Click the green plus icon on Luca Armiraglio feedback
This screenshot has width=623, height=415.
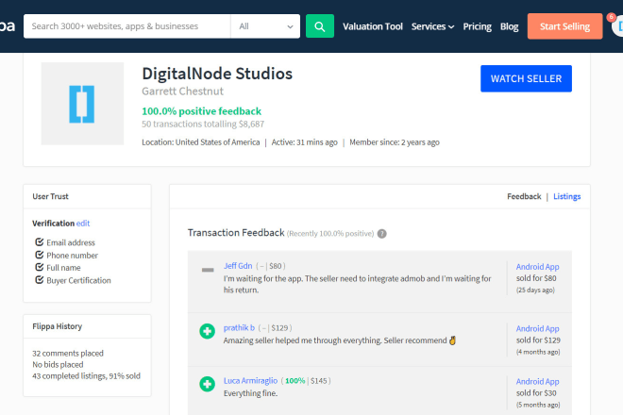[x=207, y=384]
